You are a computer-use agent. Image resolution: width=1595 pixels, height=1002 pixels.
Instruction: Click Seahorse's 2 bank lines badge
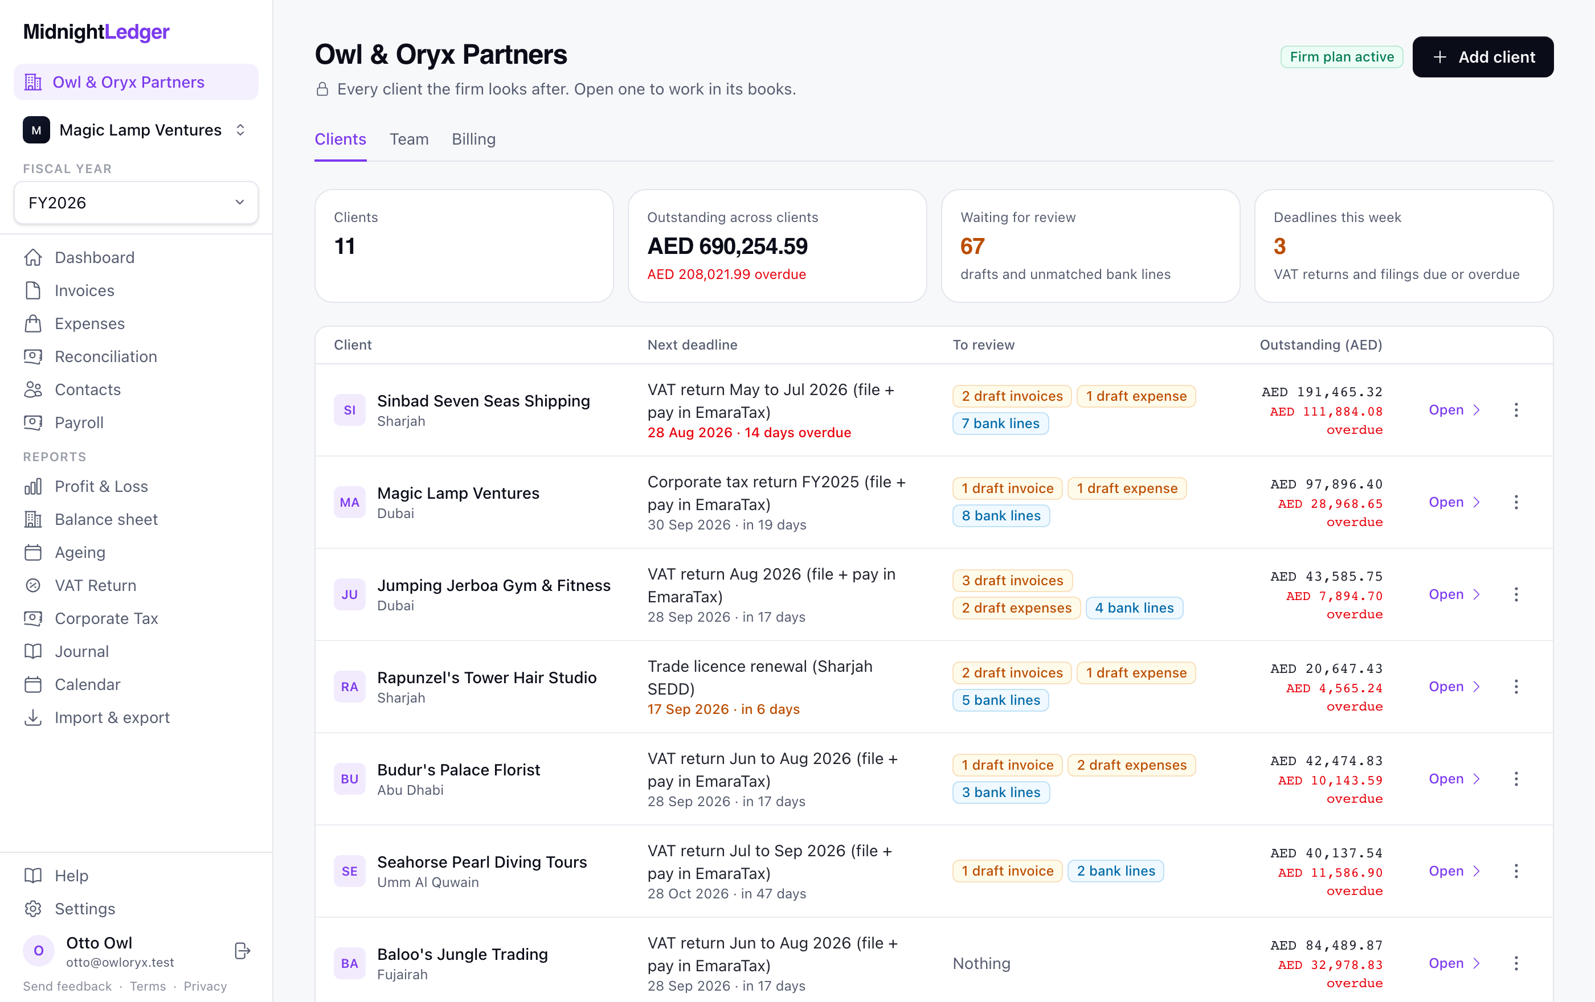1115,871
